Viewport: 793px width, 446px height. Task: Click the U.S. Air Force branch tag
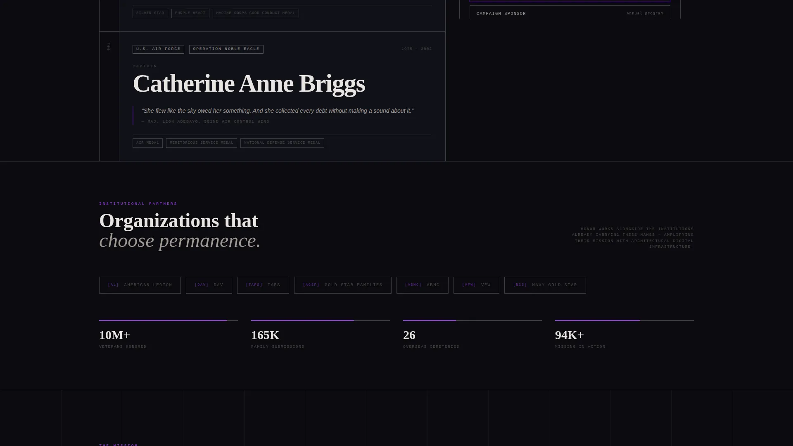pos(158,49)
